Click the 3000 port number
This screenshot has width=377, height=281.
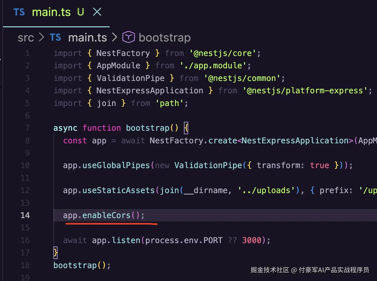pos(252,240)
